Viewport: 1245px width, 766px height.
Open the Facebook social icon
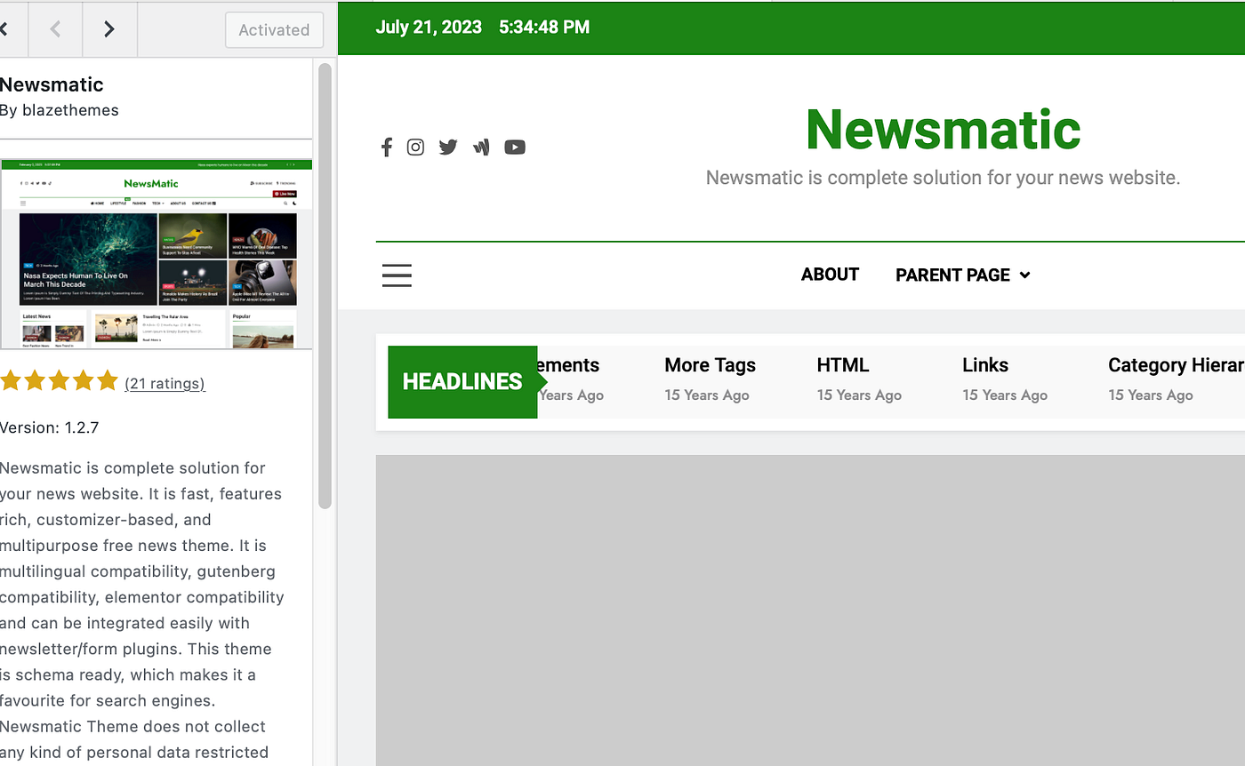[x=386, y=148]
